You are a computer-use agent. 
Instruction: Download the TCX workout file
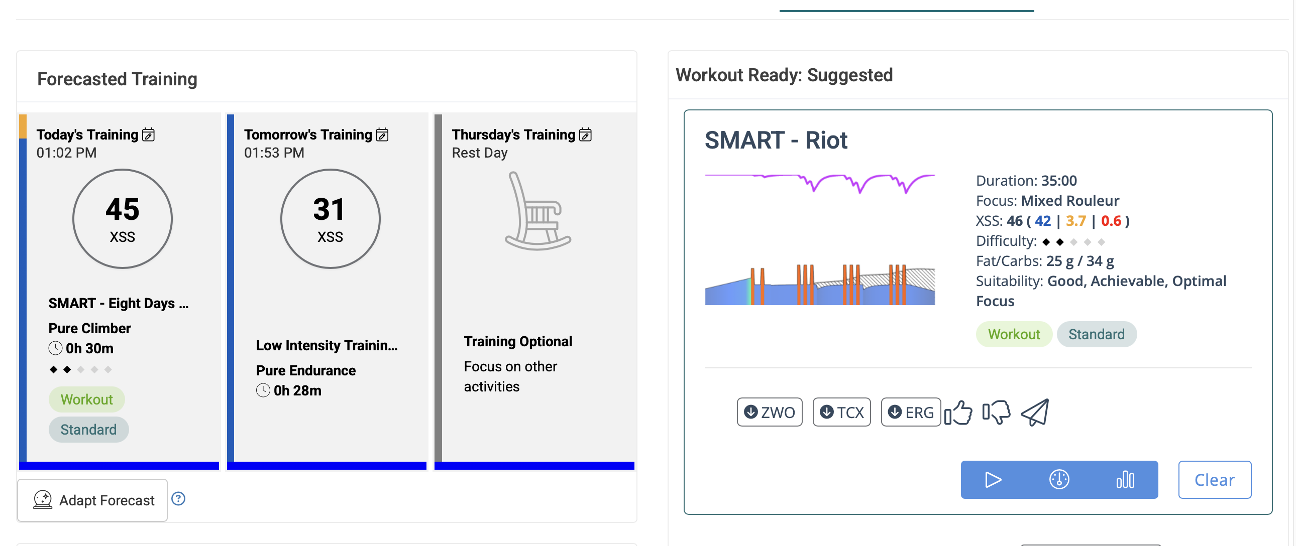pyautogui.click(x=842, y=413)
